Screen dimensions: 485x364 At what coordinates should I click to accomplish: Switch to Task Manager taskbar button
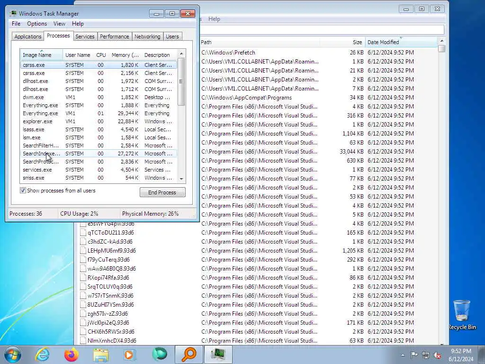pyautogui.click(x=218, y=355)
